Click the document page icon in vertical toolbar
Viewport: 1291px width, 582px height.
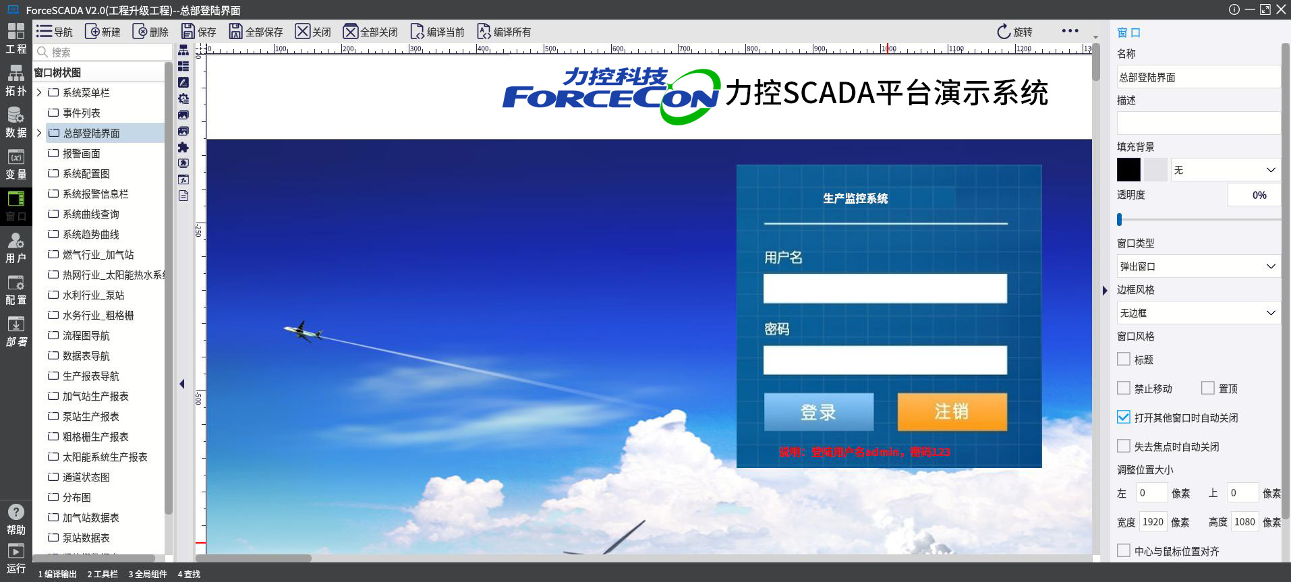(183, 196)
